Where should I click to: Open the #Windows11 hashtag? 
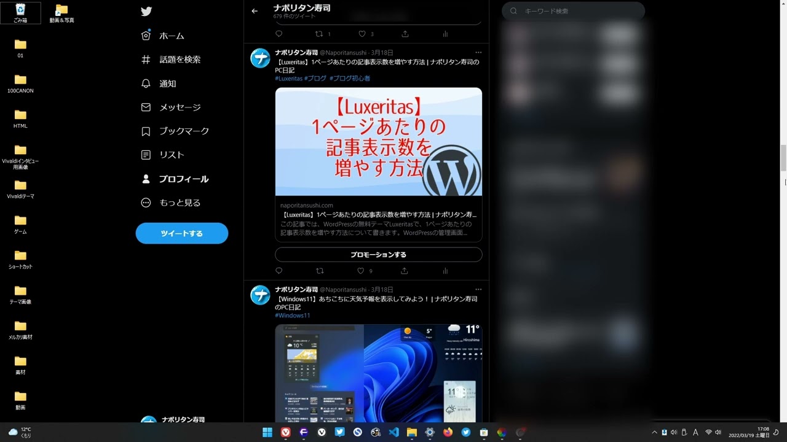tap(293, 316)
